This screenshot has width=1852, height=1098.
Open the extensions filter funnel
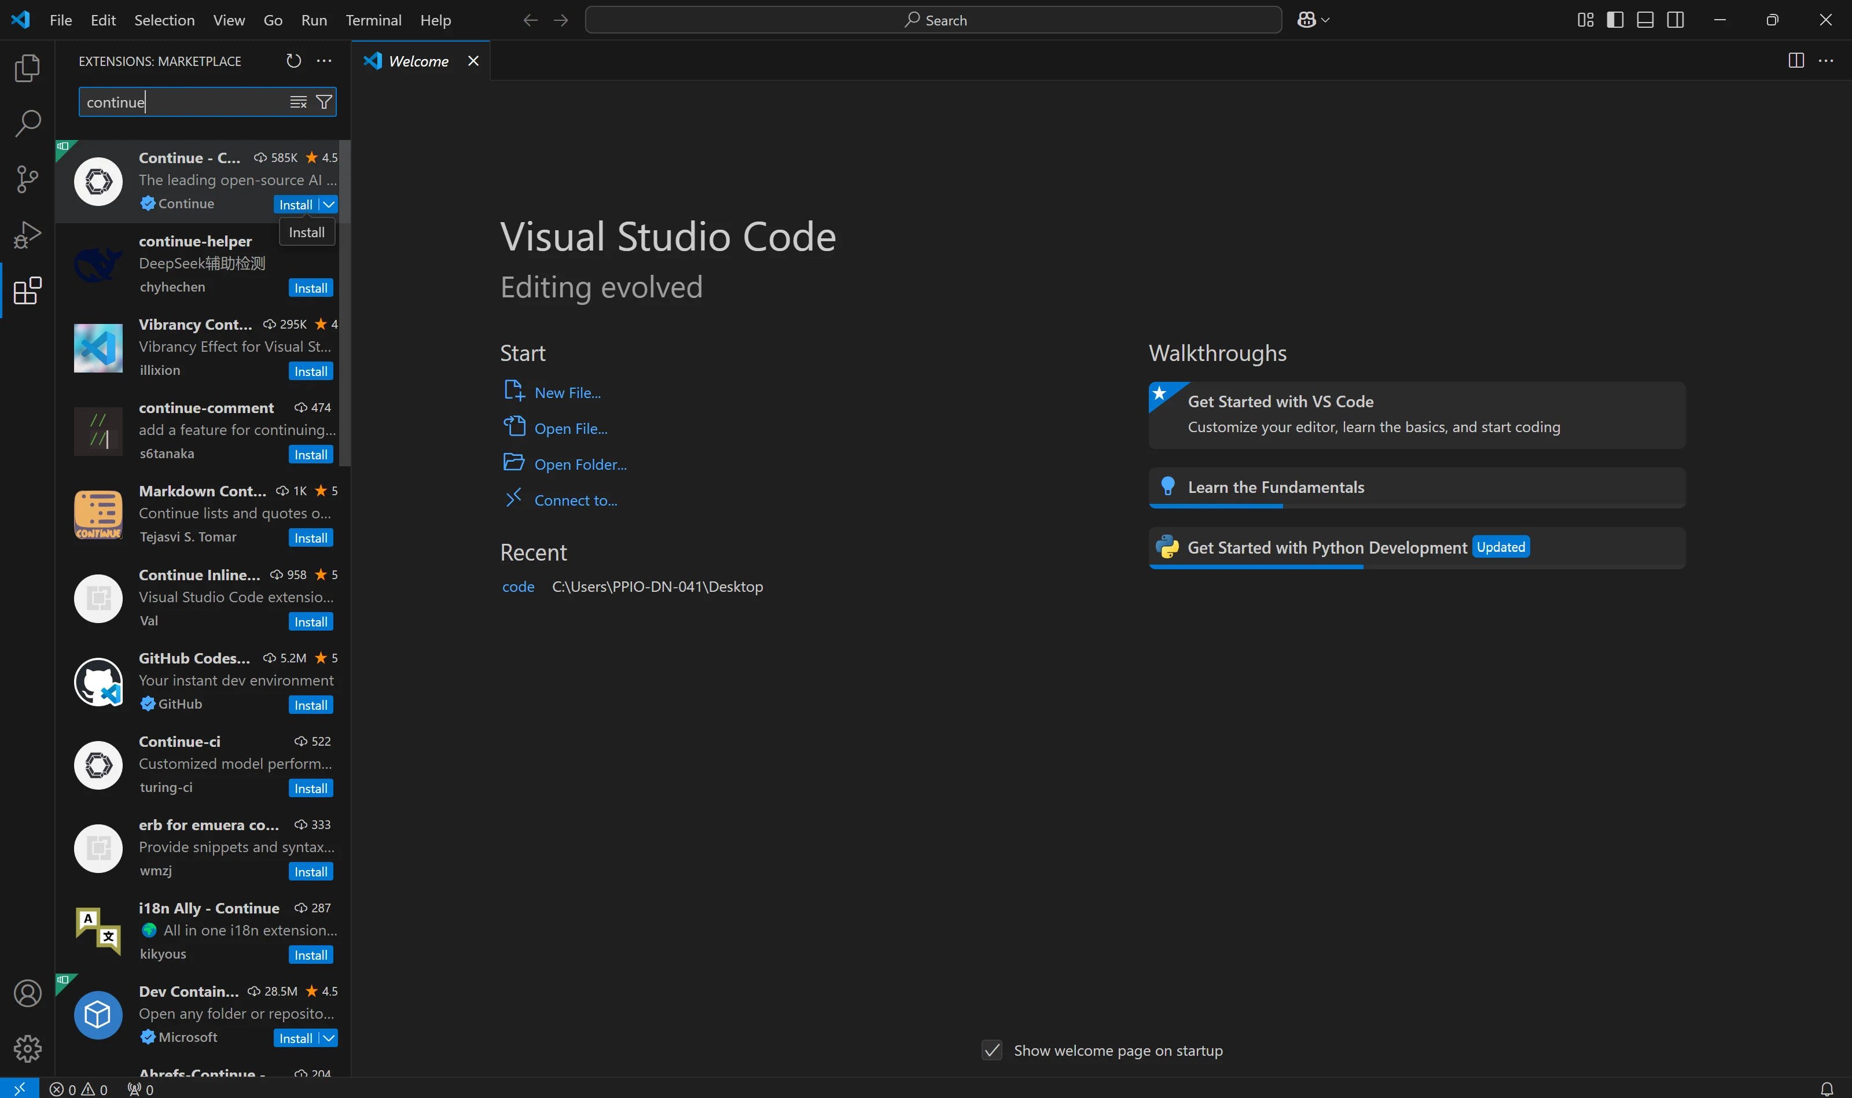coord(324,102)
